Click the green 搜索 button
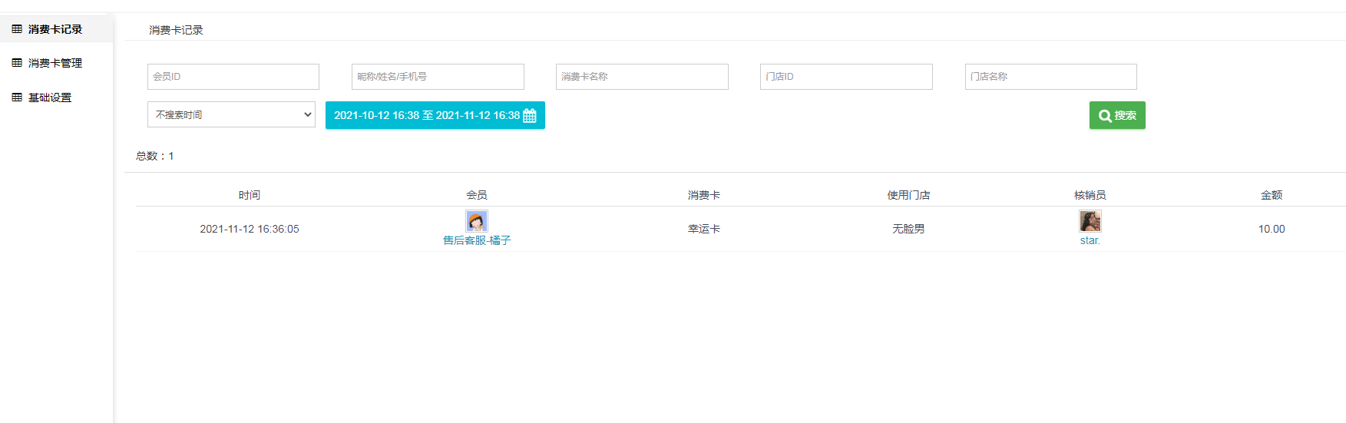Screen dimensions: 1346x423 (1117, 115)
